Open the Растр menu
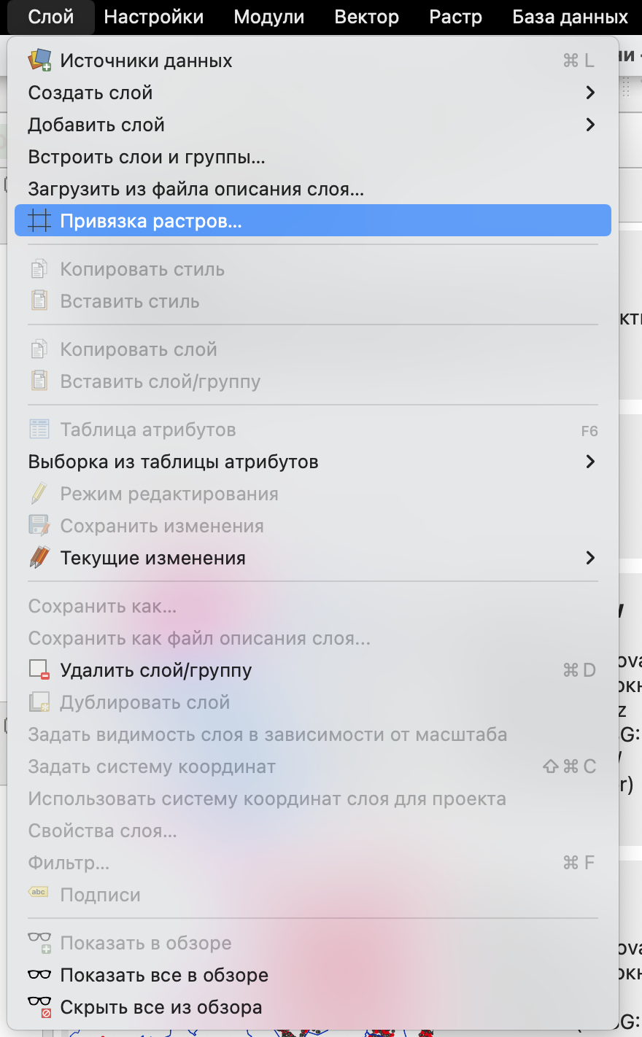642x1037 pixels. [456, 17]
